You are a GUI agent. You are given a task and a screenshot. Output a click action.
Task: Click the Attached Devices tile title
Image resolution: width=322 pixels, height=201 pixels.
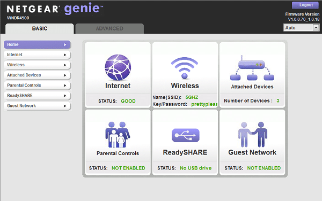(x=252, y=87)
